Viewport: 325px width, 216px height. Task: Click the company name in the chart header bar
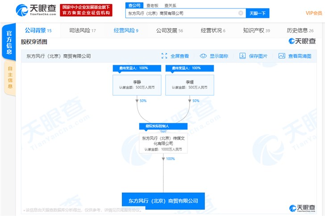click(x=58, y=56)
